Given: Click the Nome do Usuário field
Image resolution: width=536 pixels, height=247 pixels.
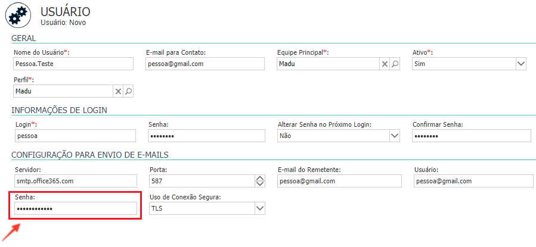Looking at the screenshot, I should coord(73,64).
